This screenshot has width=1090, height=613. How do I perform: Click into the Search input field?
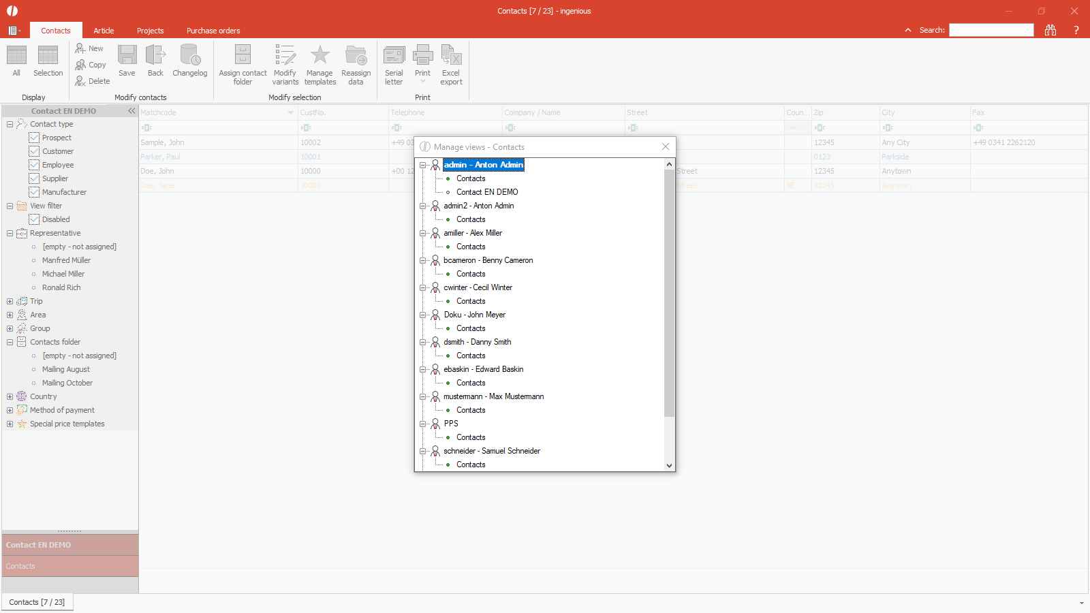pos(991,30)
